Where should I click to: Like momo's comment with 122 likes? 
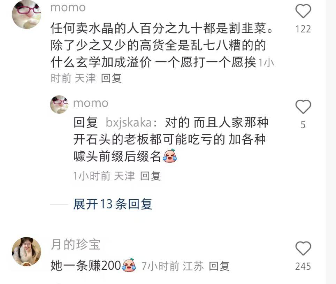(x=303, y=11)
